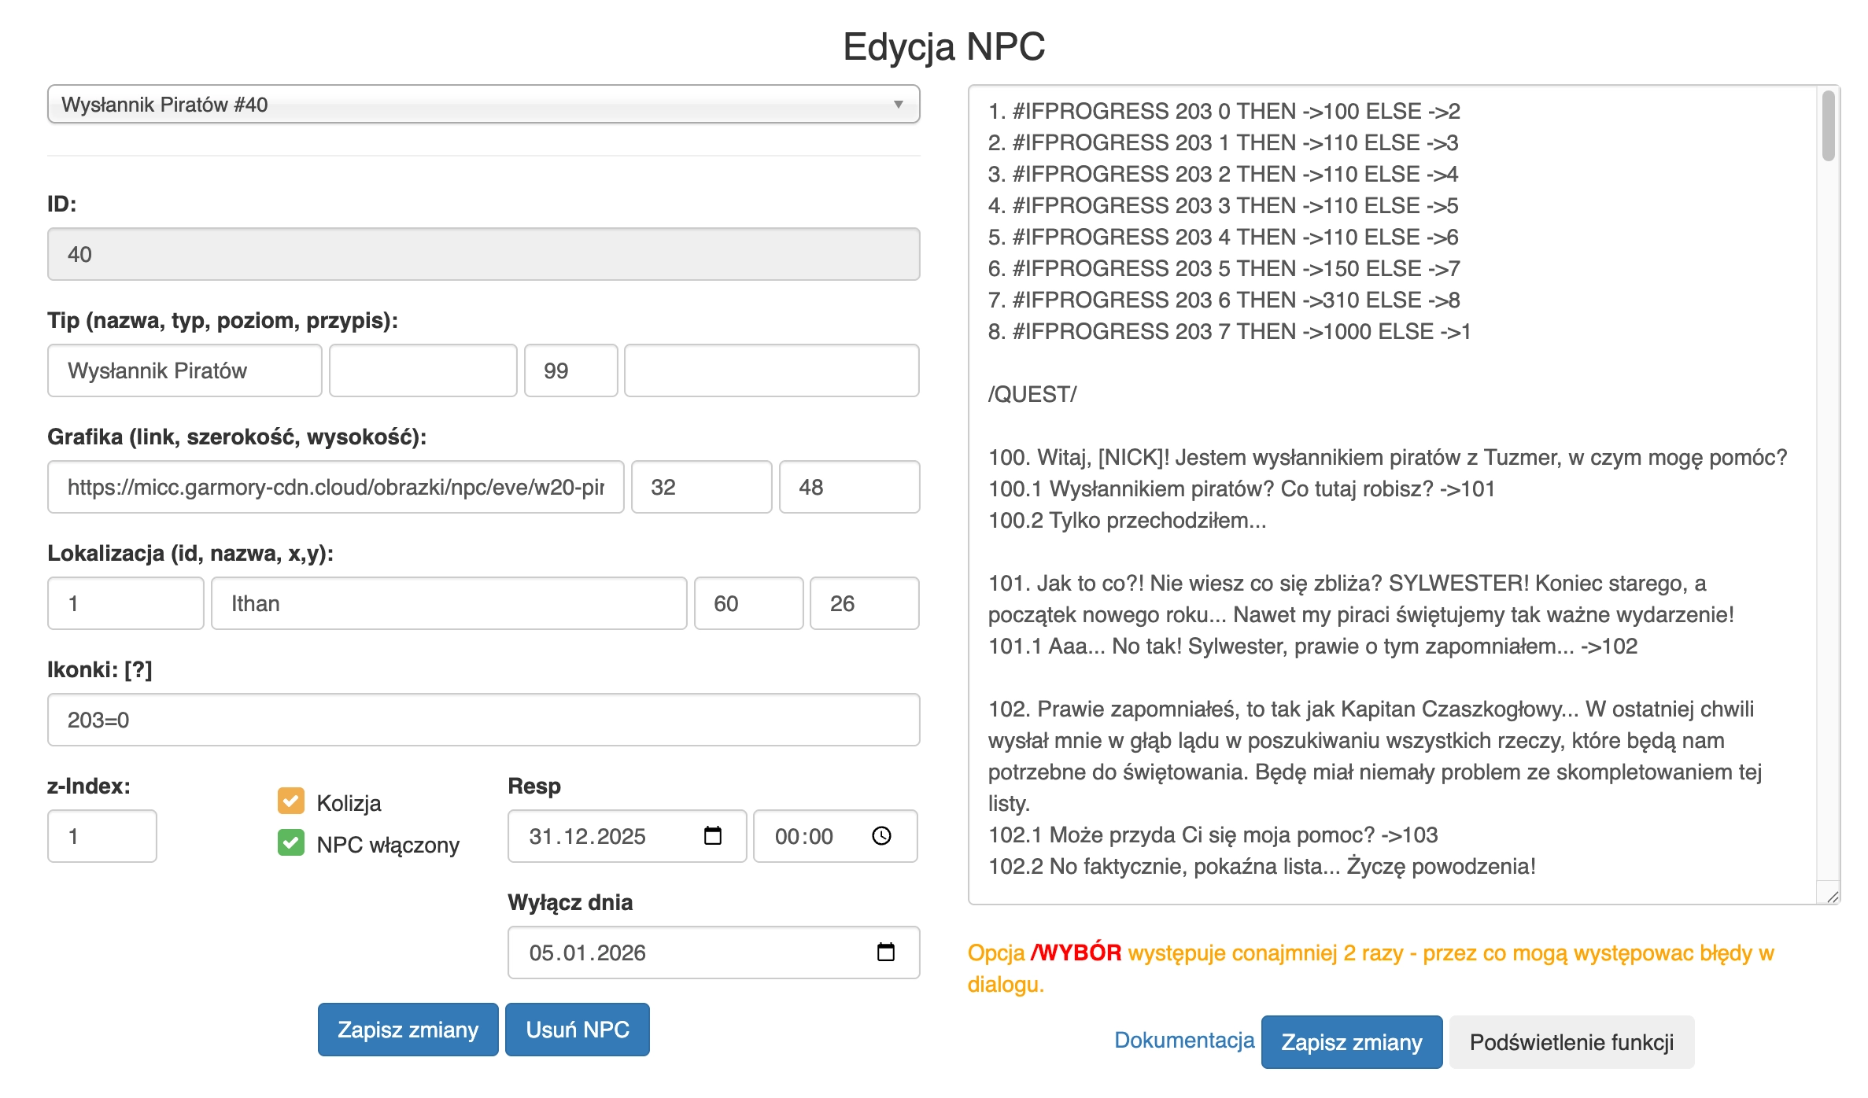Image resolution: width=1868 pixels, height=1098 pixels.
Task: Click the Usuń NPC button
Action: tap(577, 1030)
